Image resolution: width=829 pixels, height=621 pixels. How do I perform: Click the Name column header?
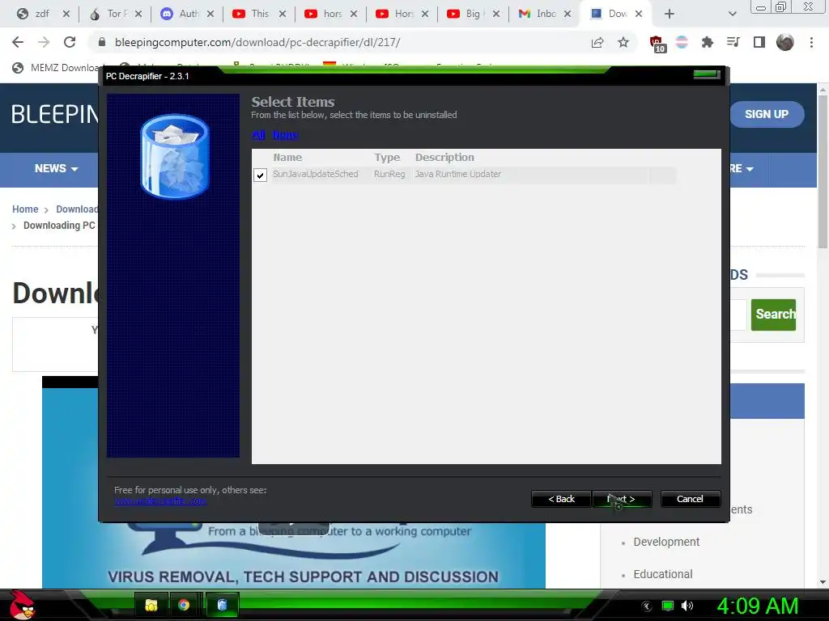click(287, 158)
